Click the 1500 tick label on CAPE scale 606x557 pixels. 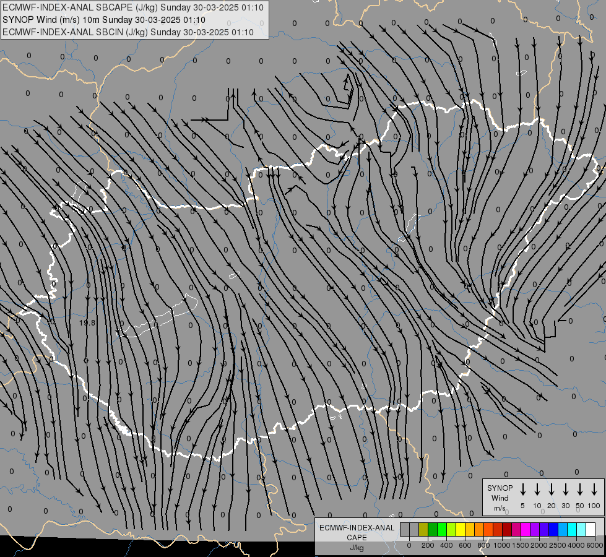pyautogui.click(x=521, y=545)
